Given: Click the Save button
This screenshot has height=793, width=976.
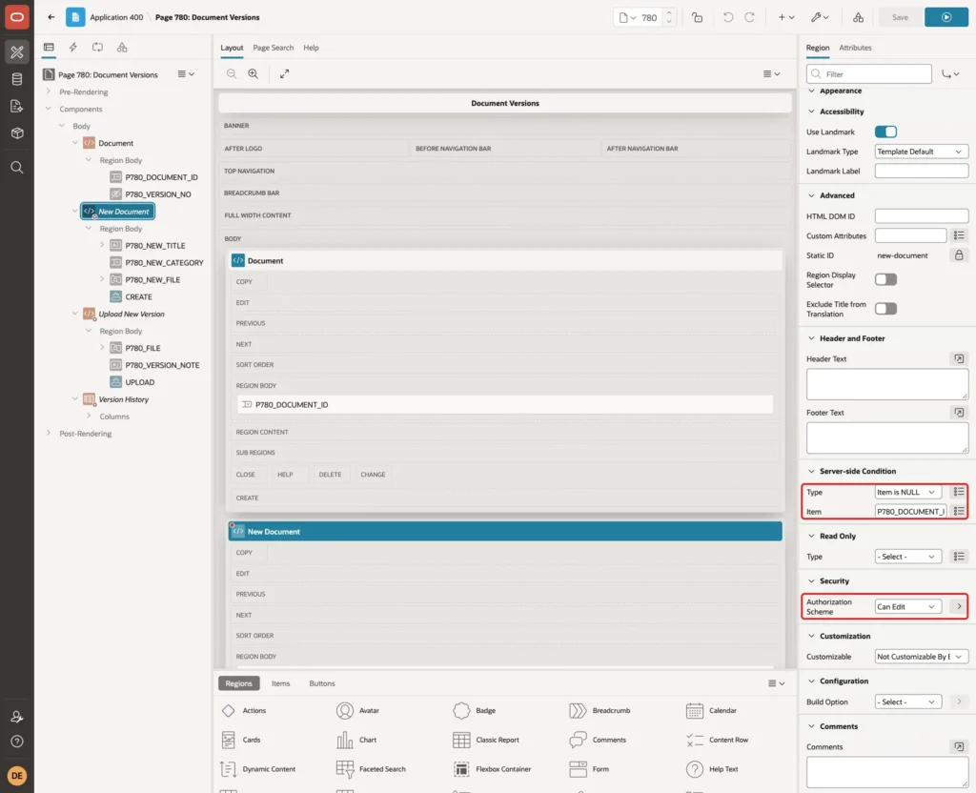Looking at the screenshot, I should pos(900,17).
